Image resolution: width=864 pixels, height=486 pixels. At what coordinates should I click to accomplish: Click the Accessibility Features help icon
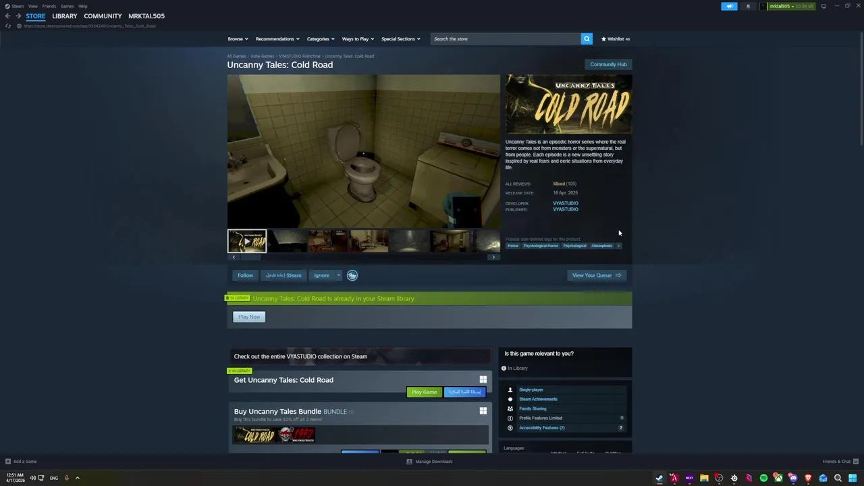coord(621,428)
